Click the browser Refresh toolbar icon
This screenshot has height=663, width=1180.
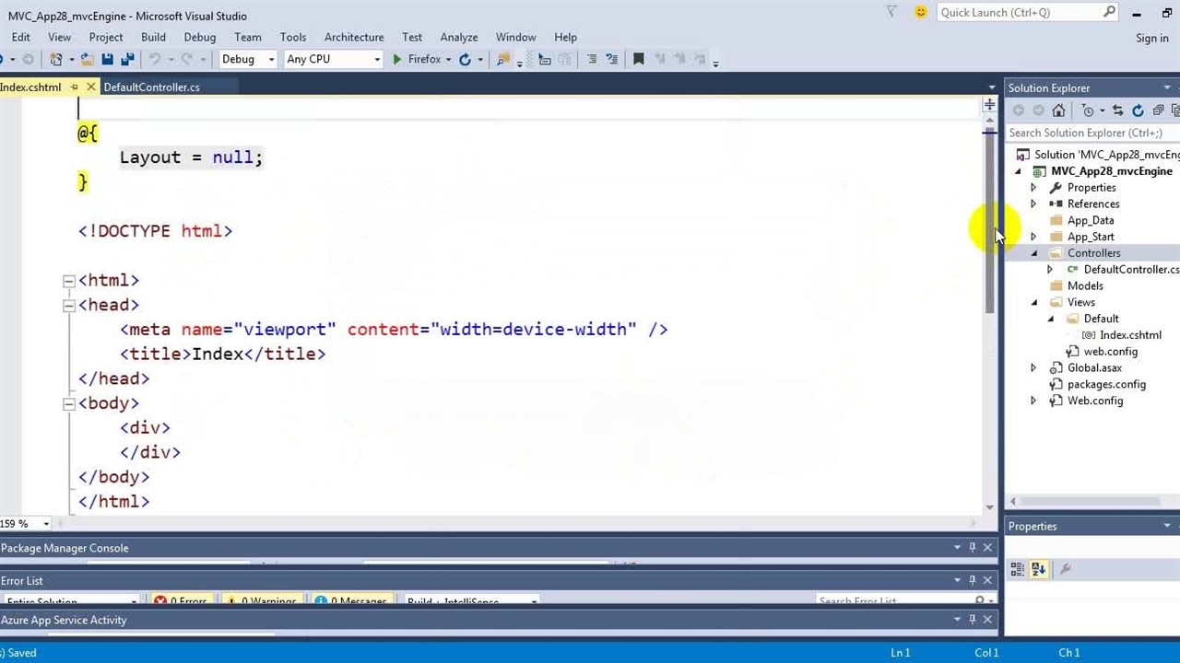click(466, 59)
